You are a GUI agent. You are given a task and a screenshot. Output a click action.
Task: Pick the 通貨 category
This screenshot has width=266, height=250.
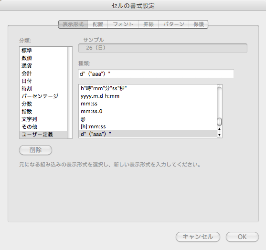click(43, 66)
